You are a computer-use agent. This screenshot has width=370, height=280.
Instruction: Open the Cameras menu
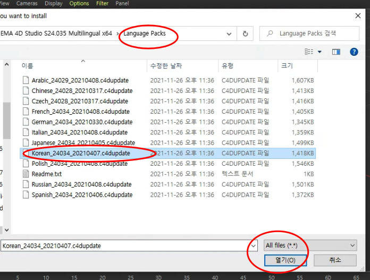click(x=27, y=4)
